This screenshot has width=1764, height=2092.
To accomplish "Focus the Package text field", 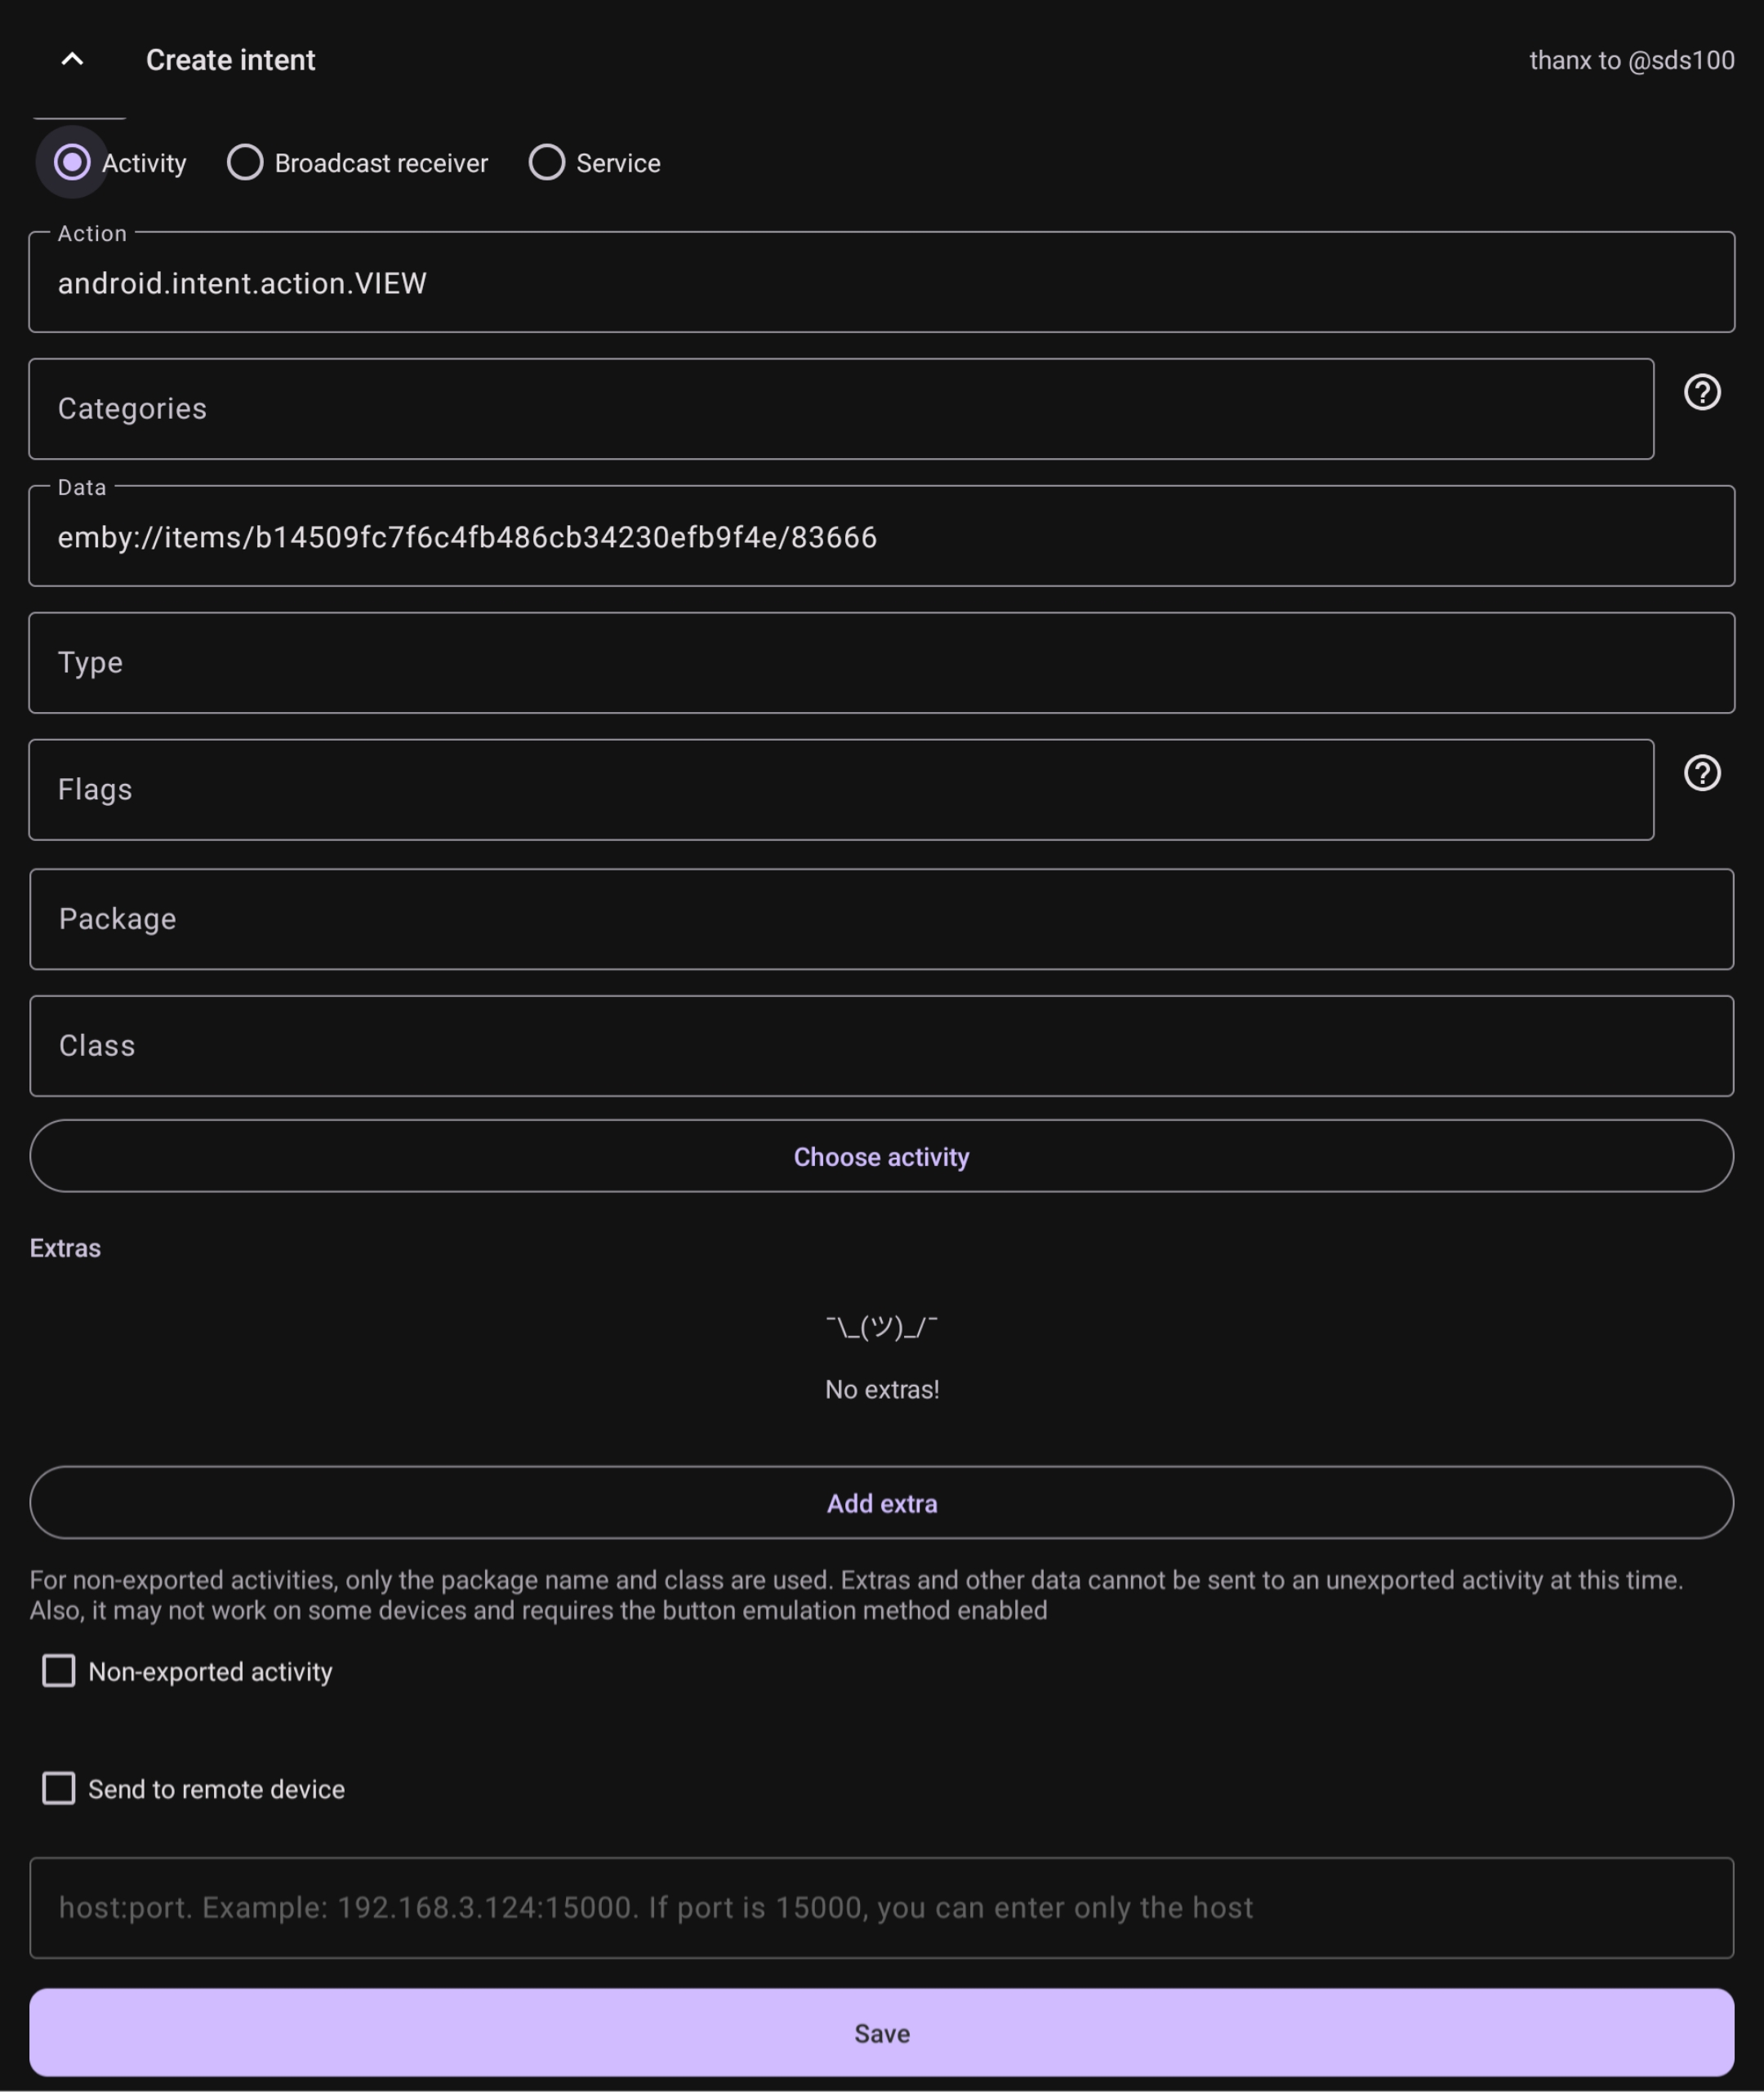I will (x=881, y=919).
